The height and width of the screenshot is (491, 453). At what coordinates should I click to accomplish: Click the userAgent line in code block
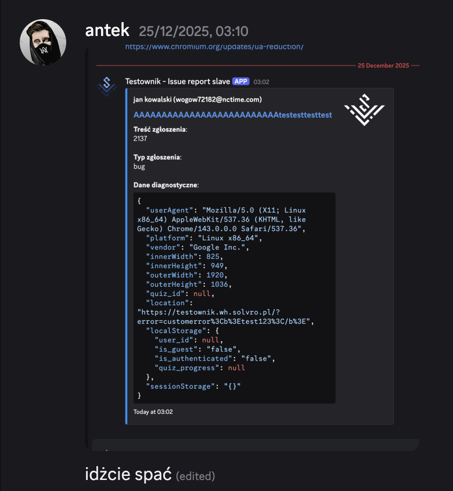pyautogui.click(x=221, y=219)
